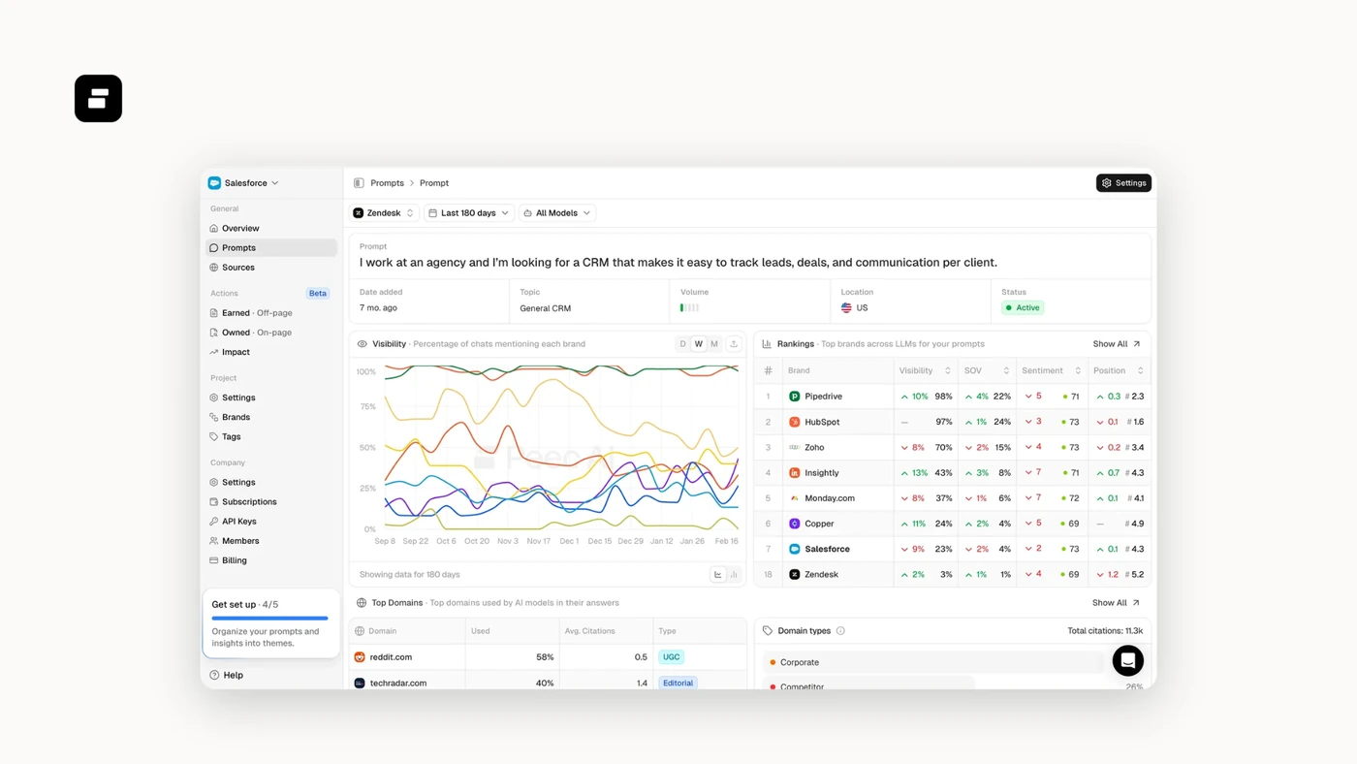This screenshot has width=1357, height=764.
Task: Click the black Settings button at top right
Action: point(1123,183)
